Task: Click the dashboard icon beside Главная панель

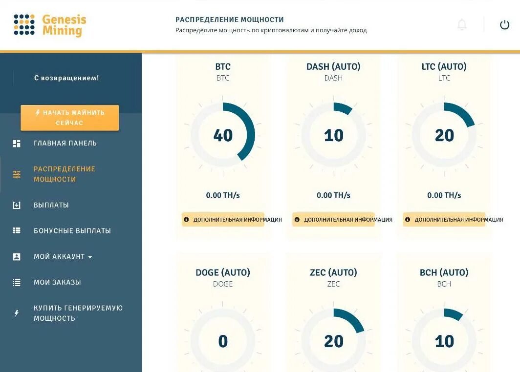Action: click(x=17, y=144)
